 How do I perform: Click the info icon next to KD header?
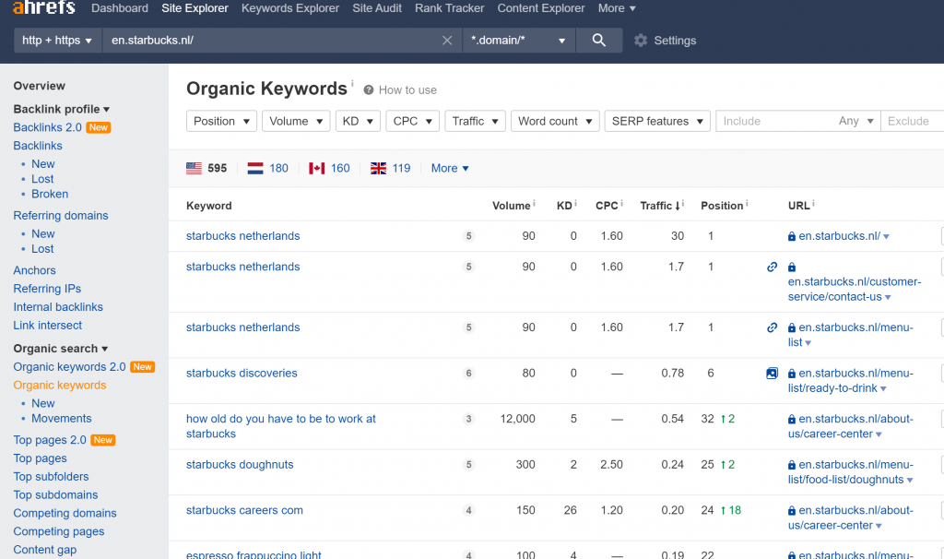pos(575,203)
